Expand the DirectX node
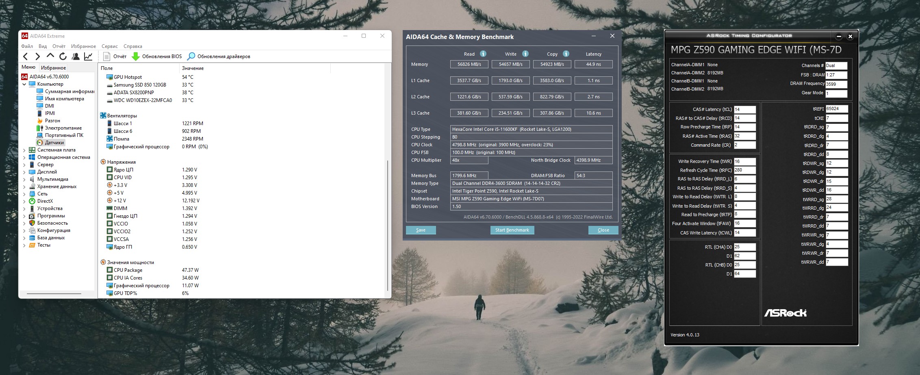The width and height of the screenshot is (920, 375). point(24,201)
